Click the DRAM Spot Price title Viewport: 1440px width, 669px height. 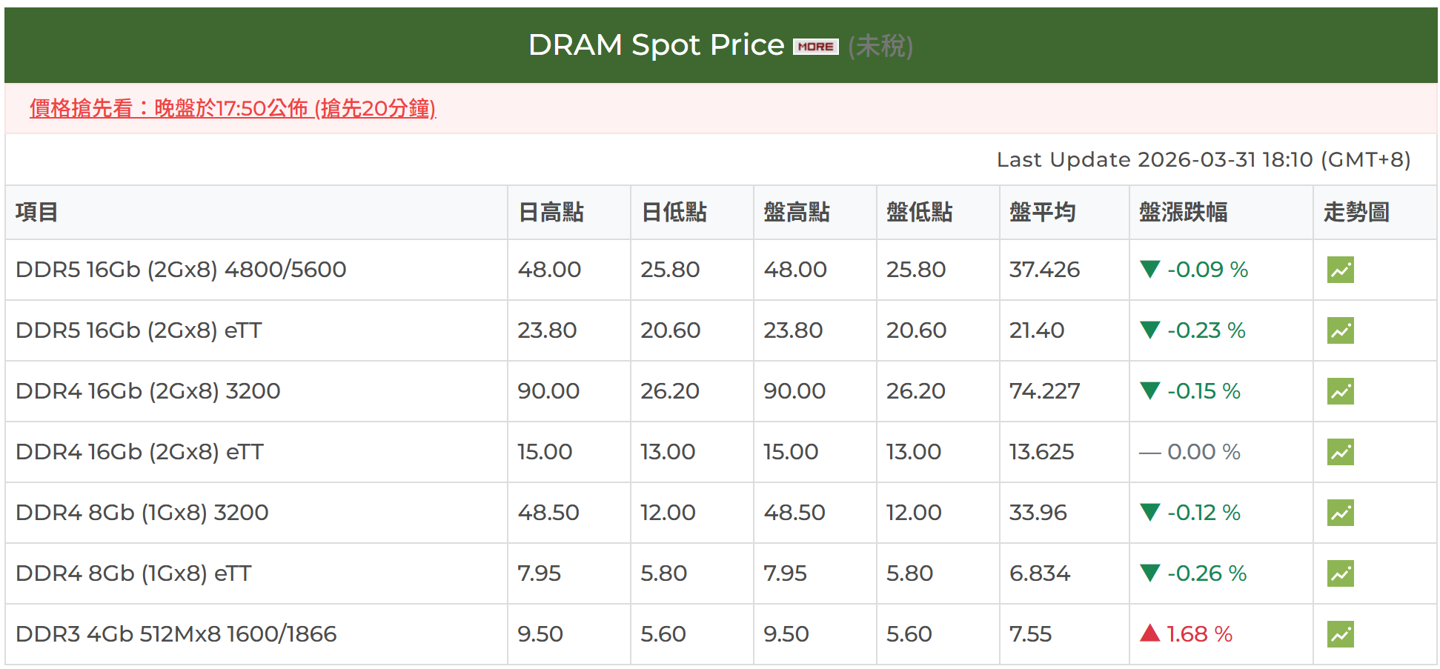[656, 45]
